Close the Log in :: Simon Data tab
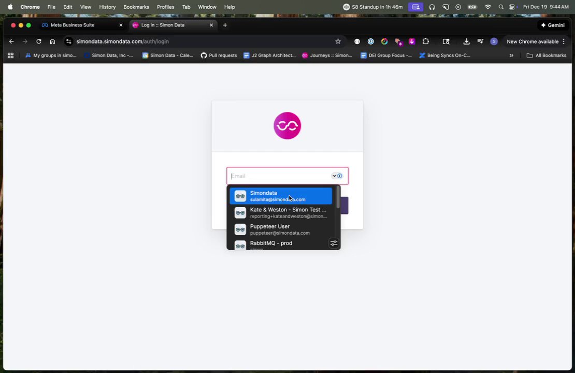575x373 pixels. (x=211, y=25)
